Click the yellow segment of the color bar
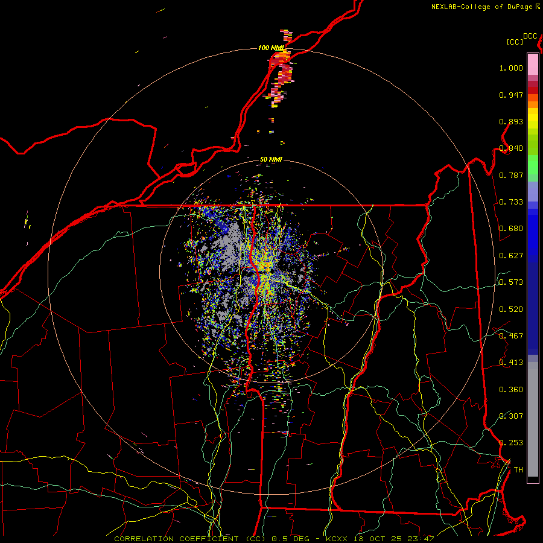Image resolution: width=543 pixels, height=543 pixels. (x=533, y=118)
